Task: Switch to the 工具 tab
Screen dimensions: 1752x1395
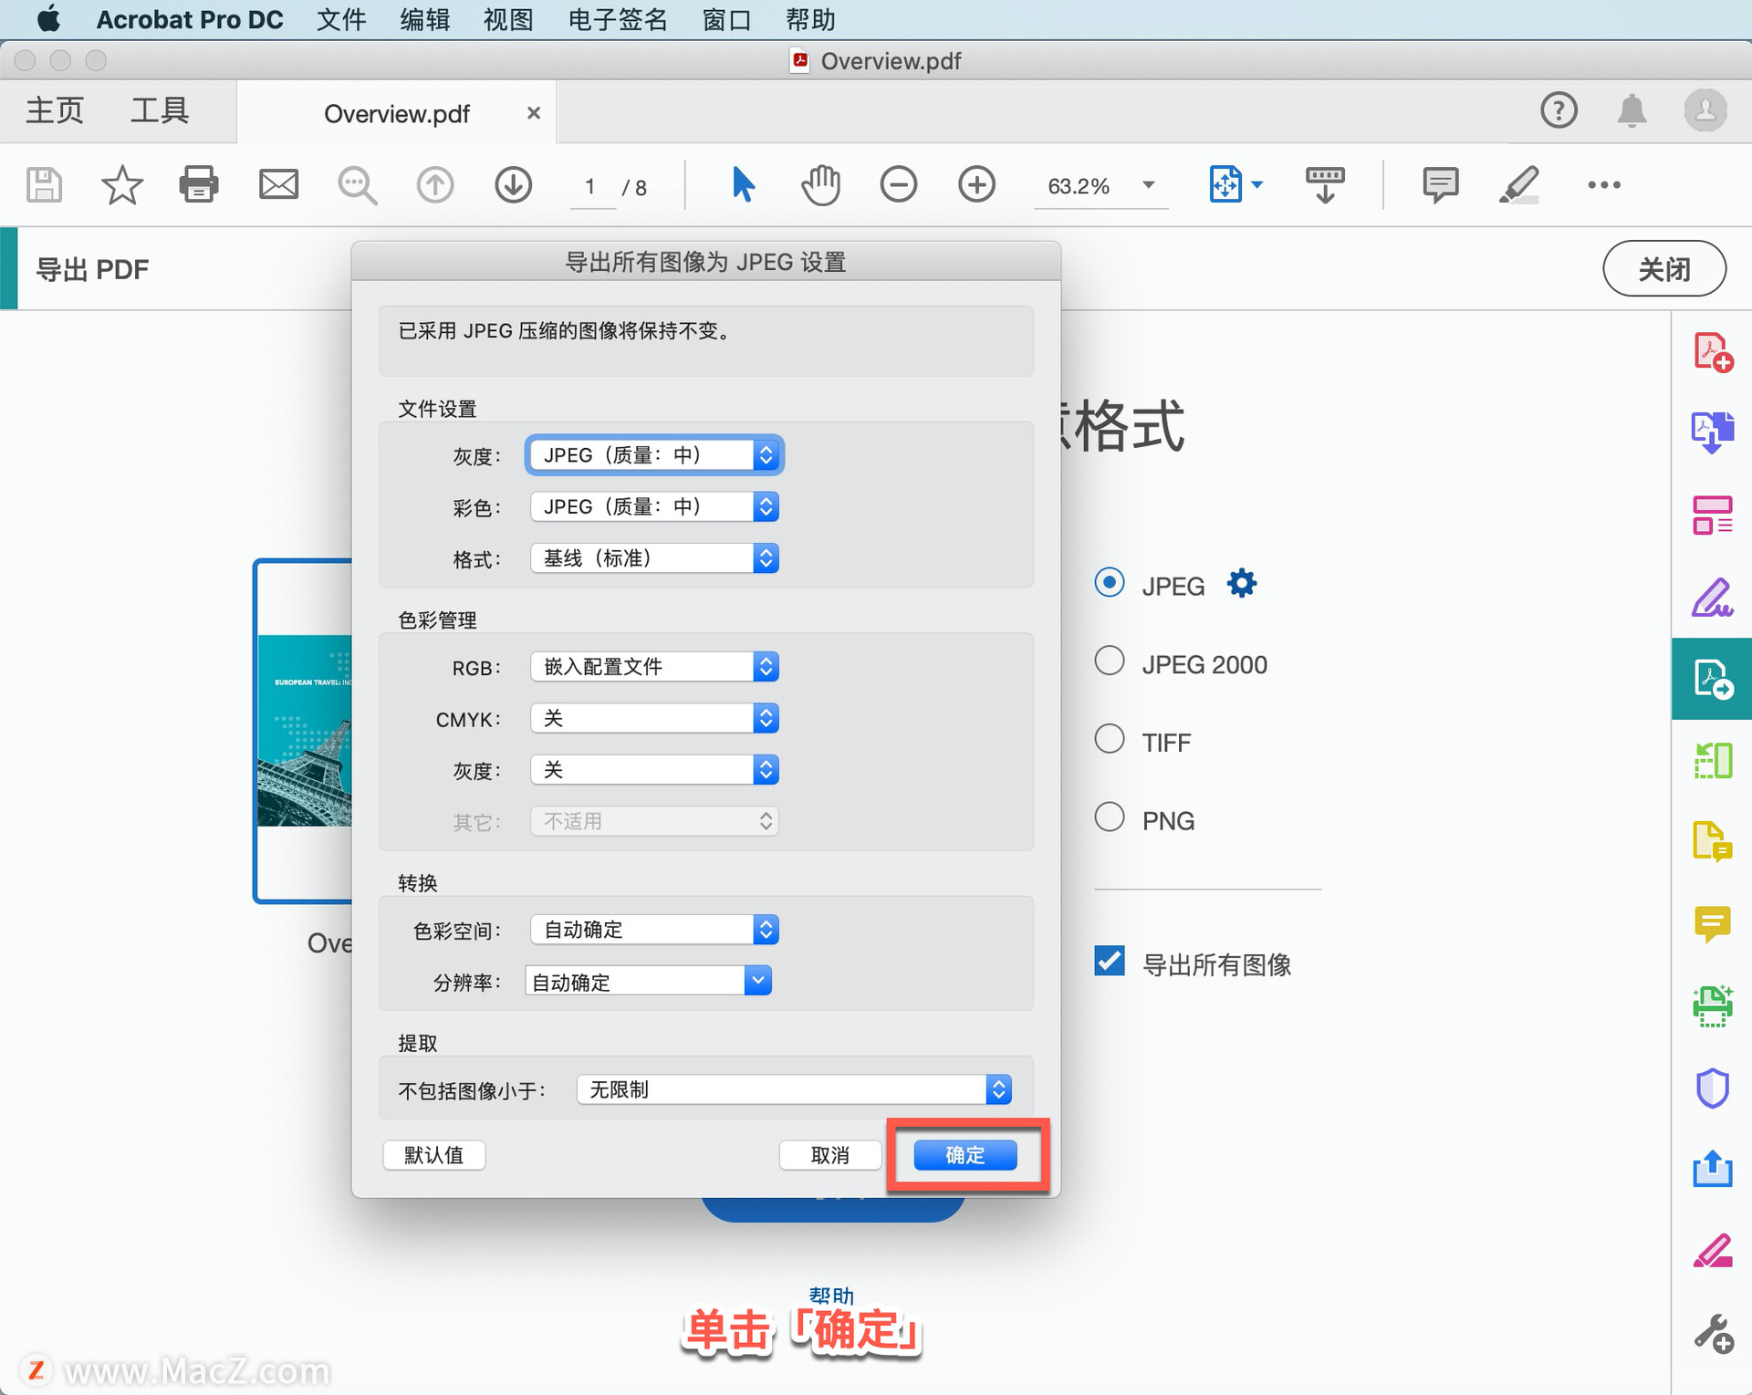Action: 160,111
